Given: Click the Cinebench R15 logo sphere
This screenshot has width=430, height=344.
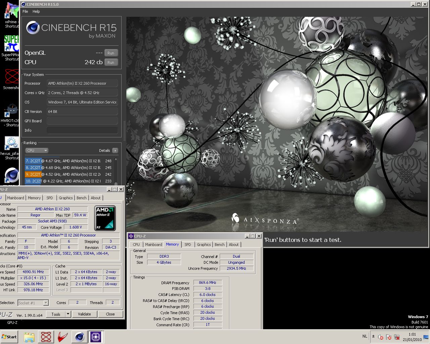Looking at the screenshot, I should coord(33,28).
